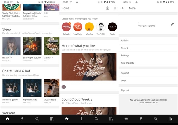178x125 pixels.
Task: Select Your Insights in More menu
Action: pyautogui.click(x=127, y=63)
